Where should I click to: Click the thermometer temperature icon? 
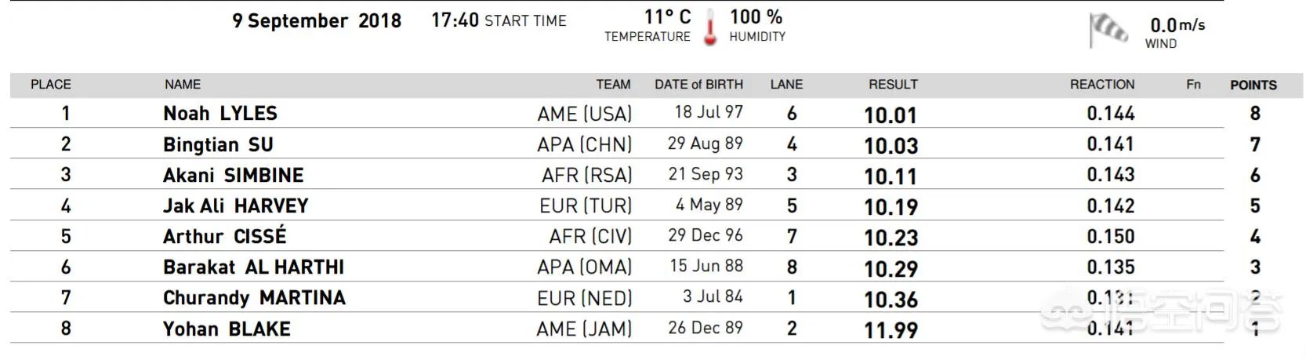tap(710, 27)
